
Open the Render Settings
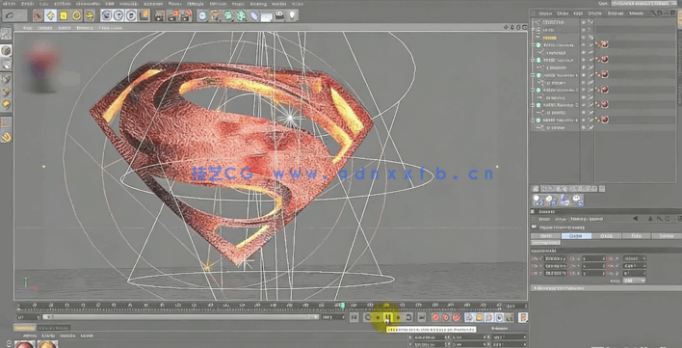[x=186, y=16]
